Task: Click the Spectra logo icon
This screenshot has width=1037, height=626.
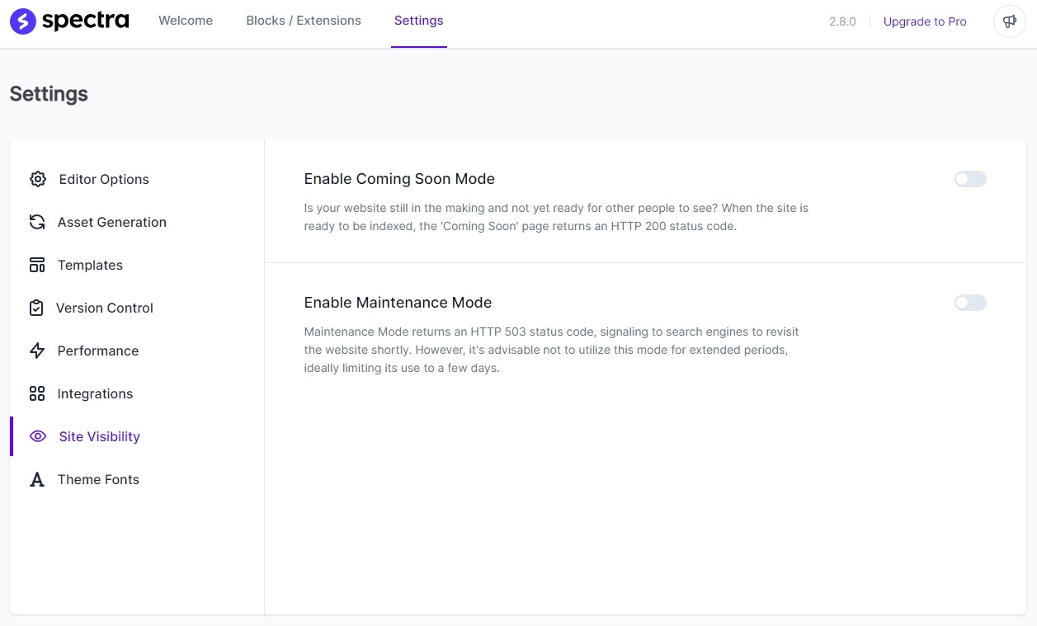Action: 21,21
